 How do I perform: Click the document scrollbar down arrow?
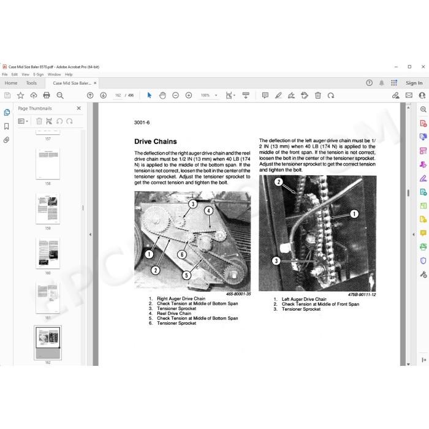click(x=408, y=364)
